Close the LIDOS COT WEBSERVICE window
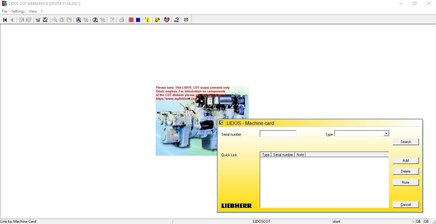Viewport: 436px width, 224px height. tap(429, 4)
